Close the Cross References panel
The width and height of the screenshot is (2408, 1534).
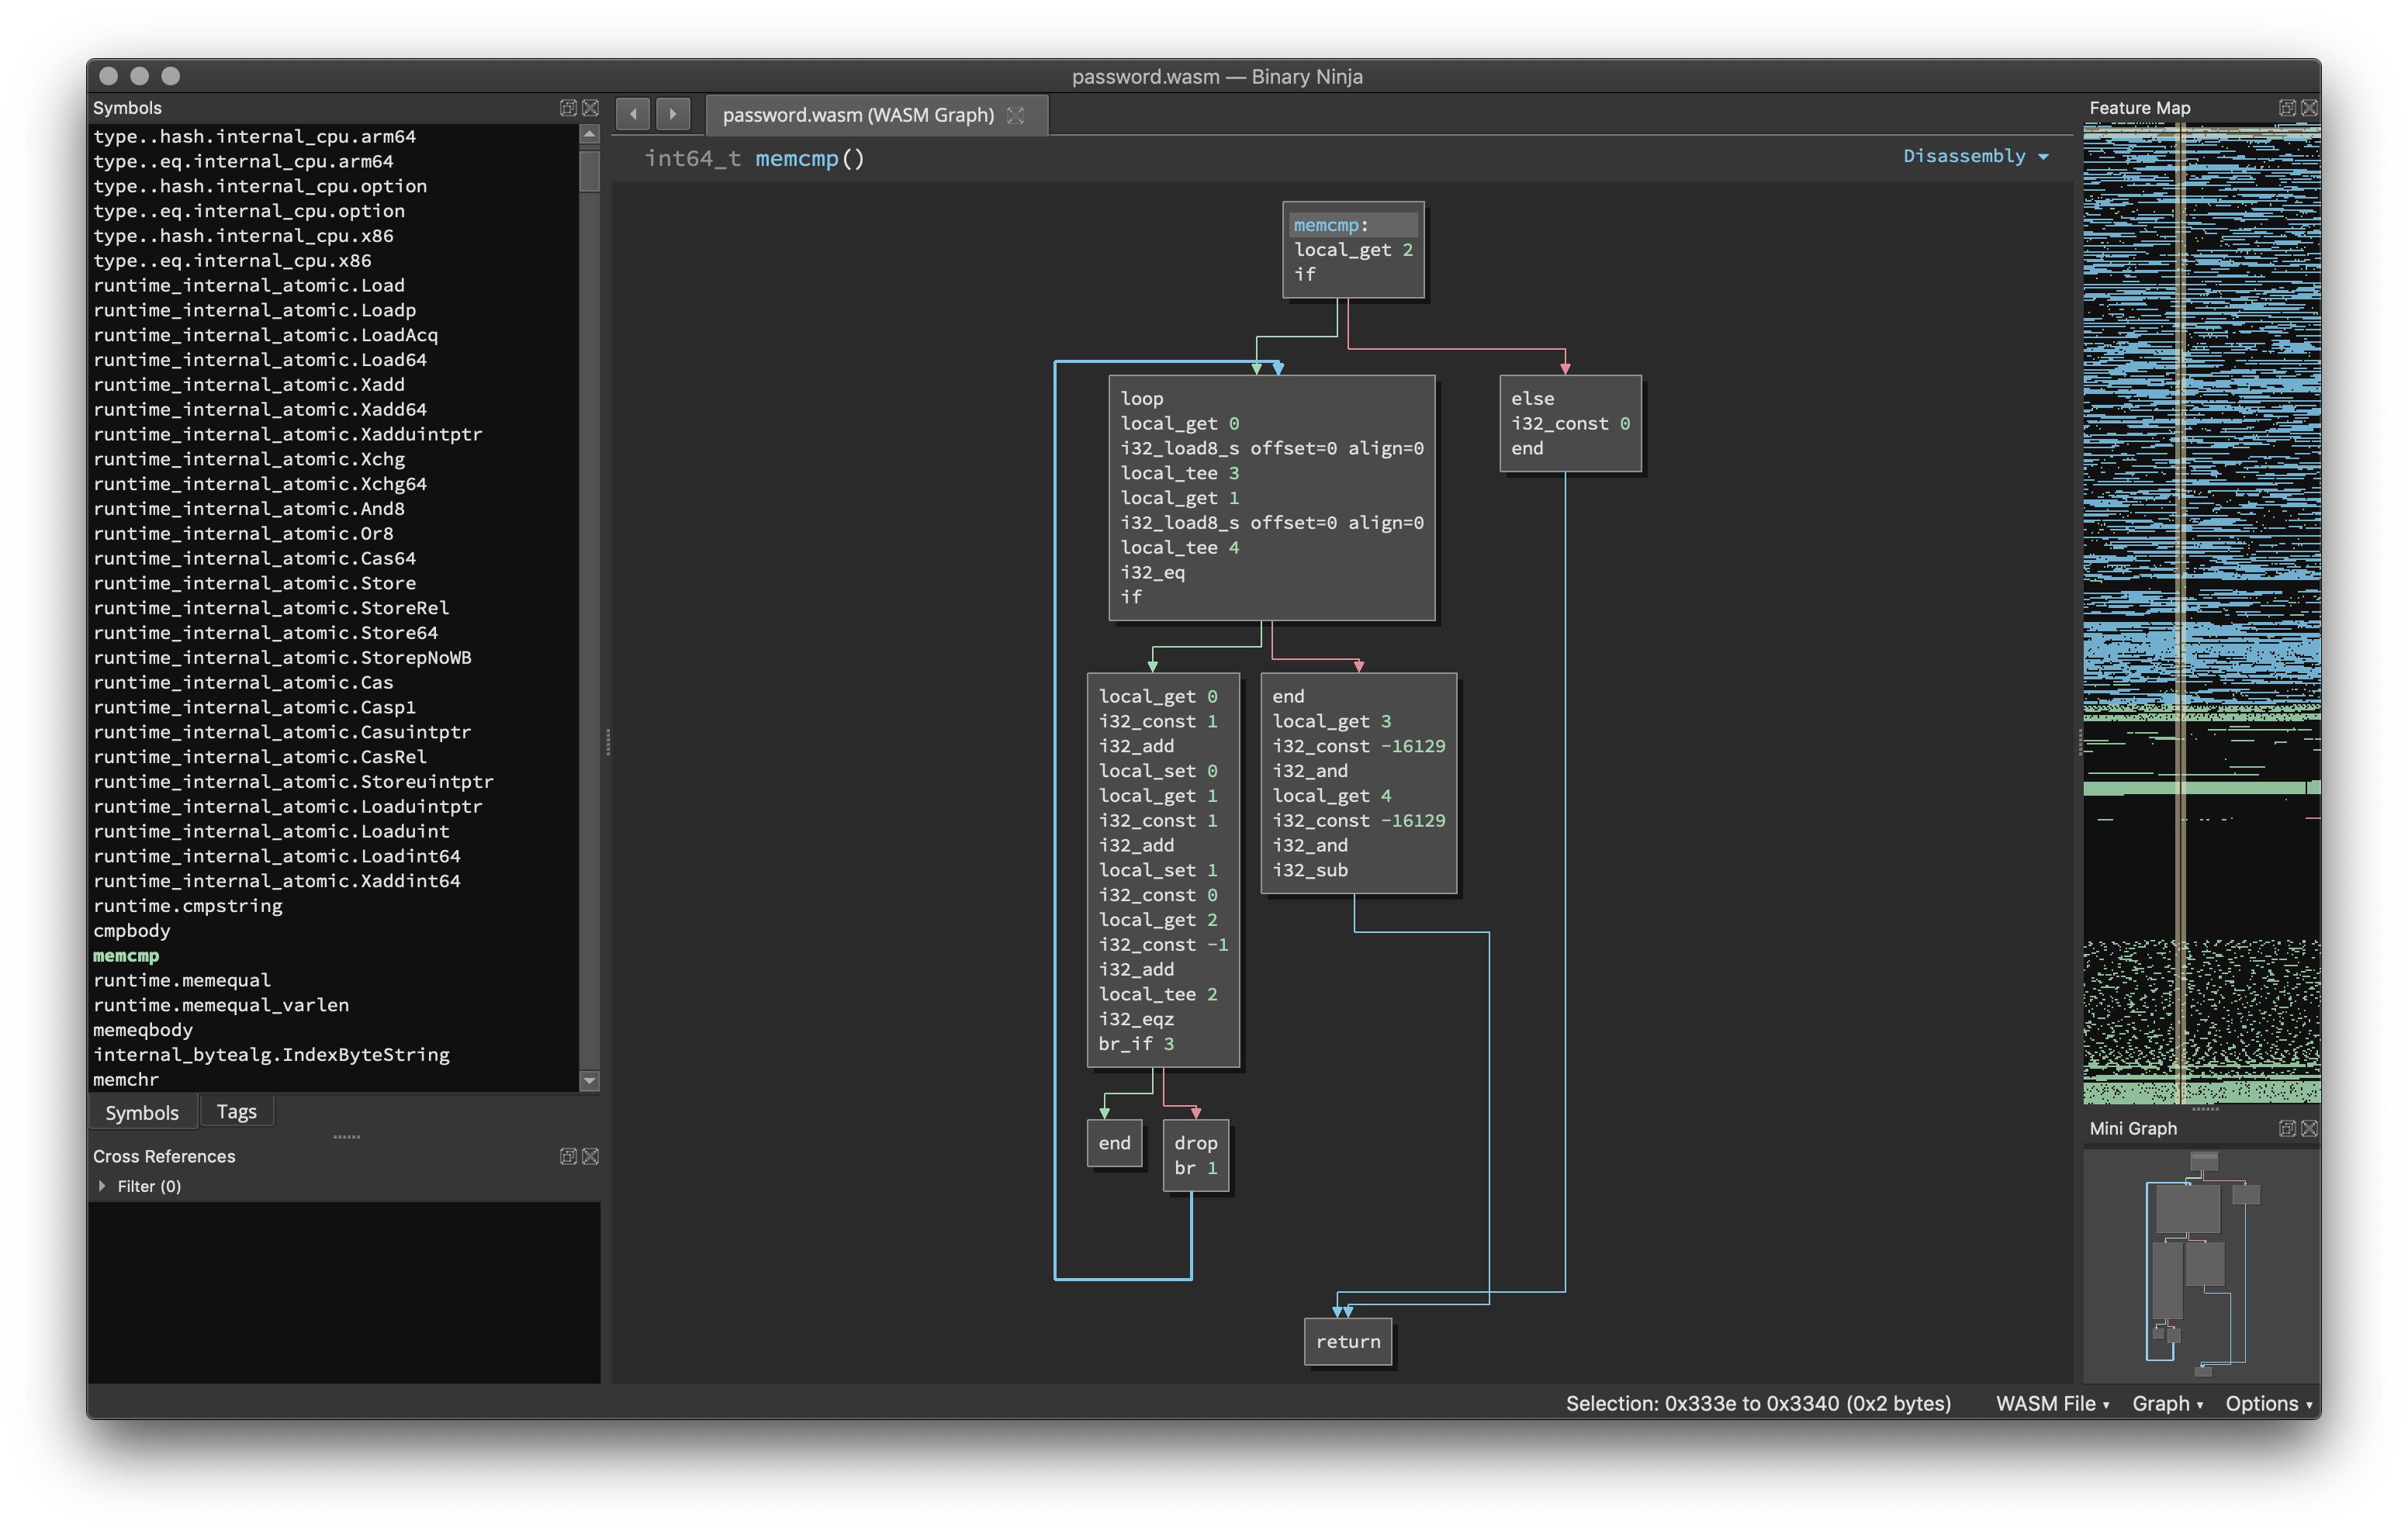[591, 1156]
